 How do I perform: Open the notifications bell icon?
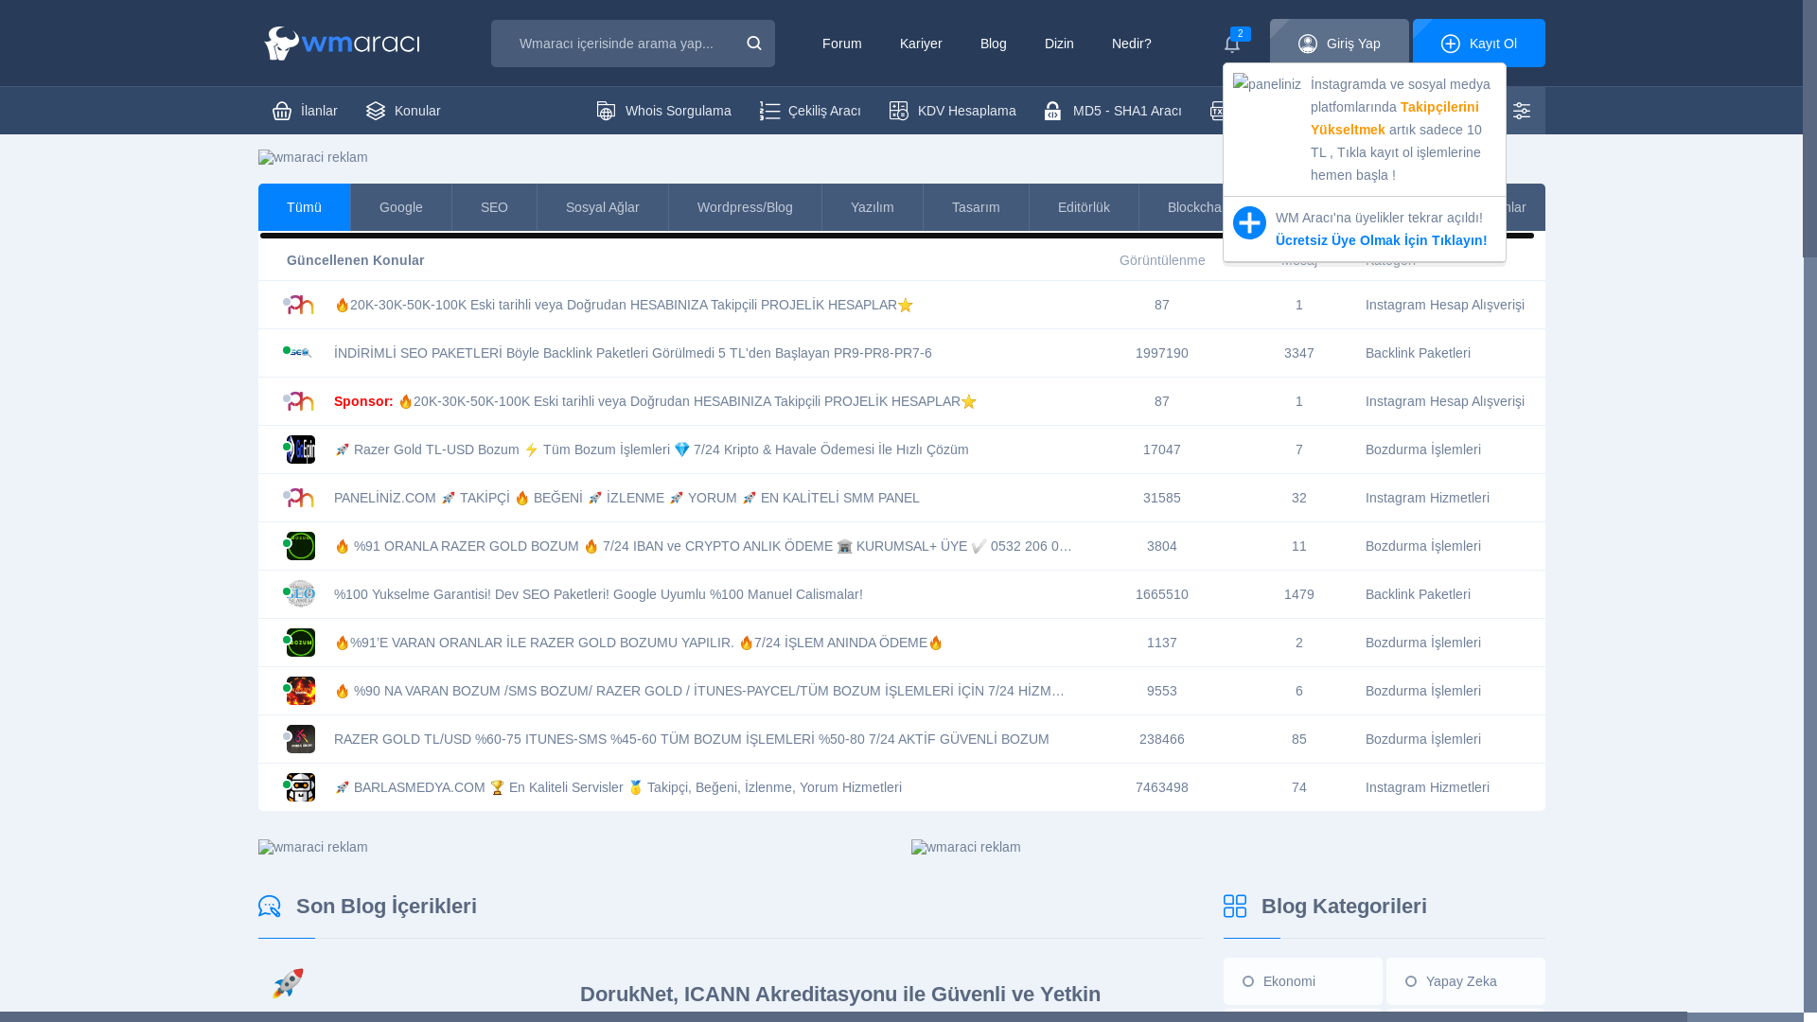point(1232,44)
